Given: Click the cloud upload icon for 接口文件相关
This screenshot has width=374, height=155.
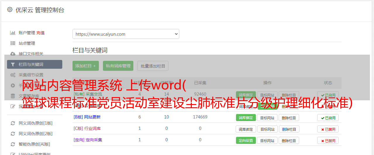Looking at the screenshot, I should [13, 54].
